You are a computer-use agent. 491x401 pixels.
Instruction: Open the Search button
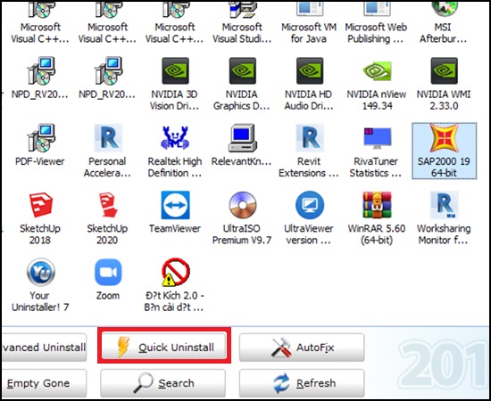tap(162, 383)
